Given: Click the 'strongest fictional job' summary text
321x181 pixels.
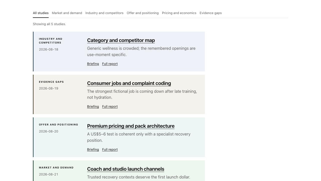Looking at the screenshot, I should 142,95.
